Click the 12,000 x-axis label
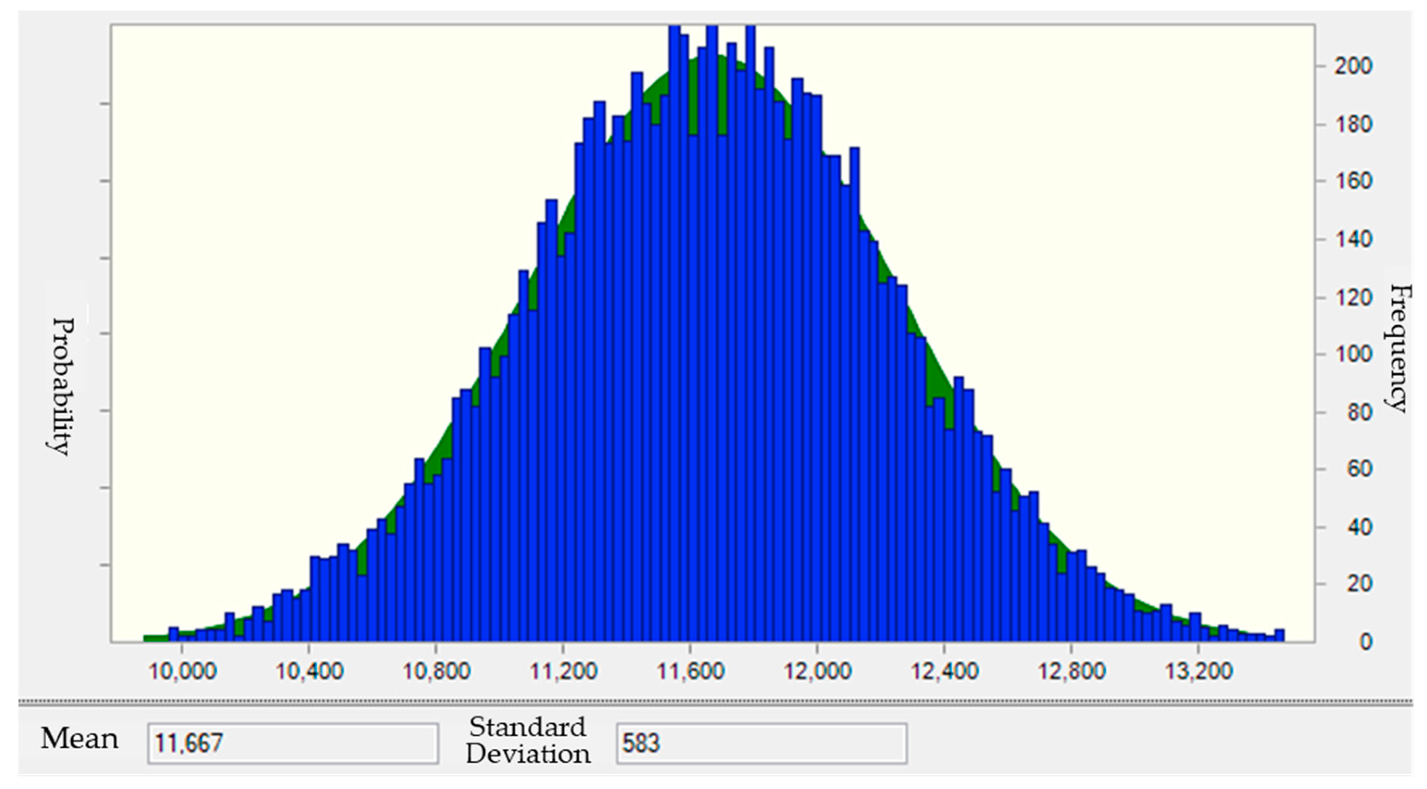Viewport: 1427px width, 789px height. [817, 671]
